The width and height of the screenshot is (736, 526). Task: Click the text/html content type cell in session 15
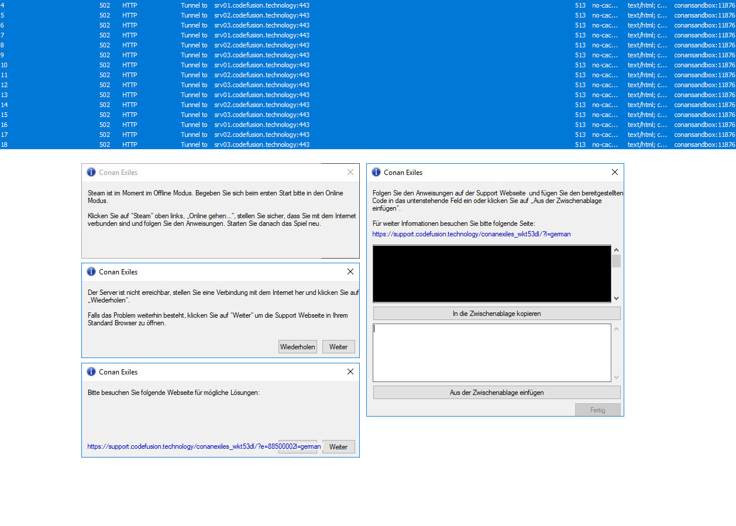(x=648, y=115)
